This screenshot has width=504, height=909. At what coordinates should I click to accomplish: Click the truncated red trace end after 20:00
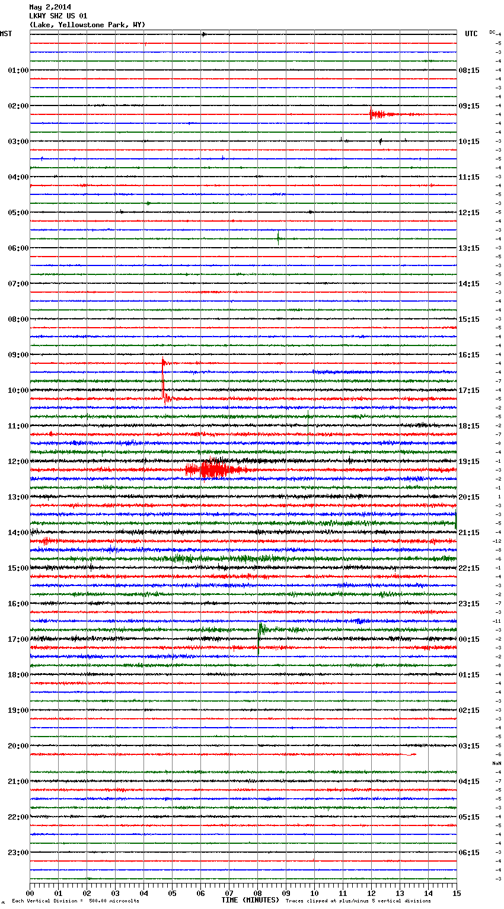409,754
